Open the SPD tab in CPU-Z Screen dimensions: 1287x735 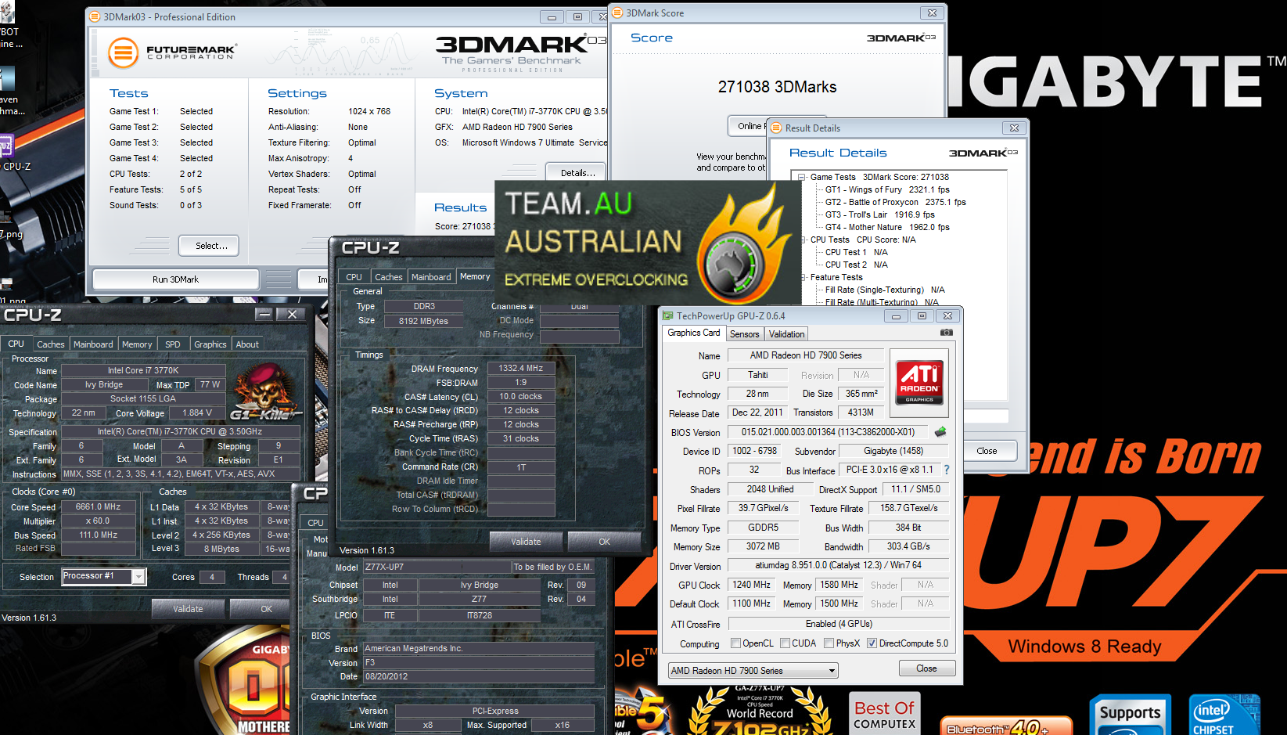(x=173, y=344)
